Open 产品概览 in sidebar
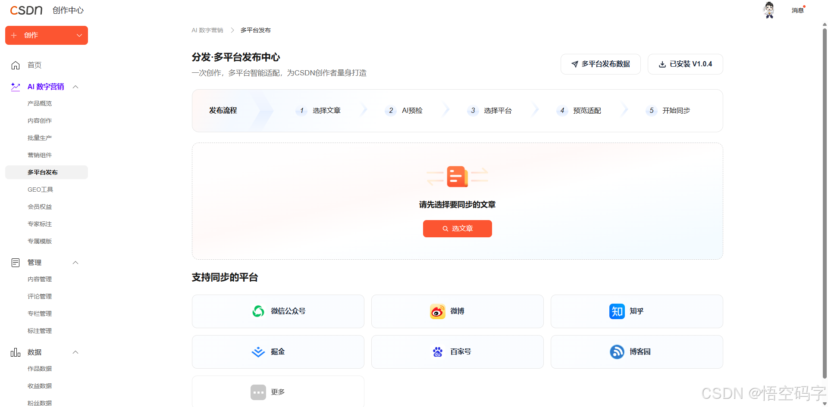Viewport: 828px width, 407px height. coord(40,103)
